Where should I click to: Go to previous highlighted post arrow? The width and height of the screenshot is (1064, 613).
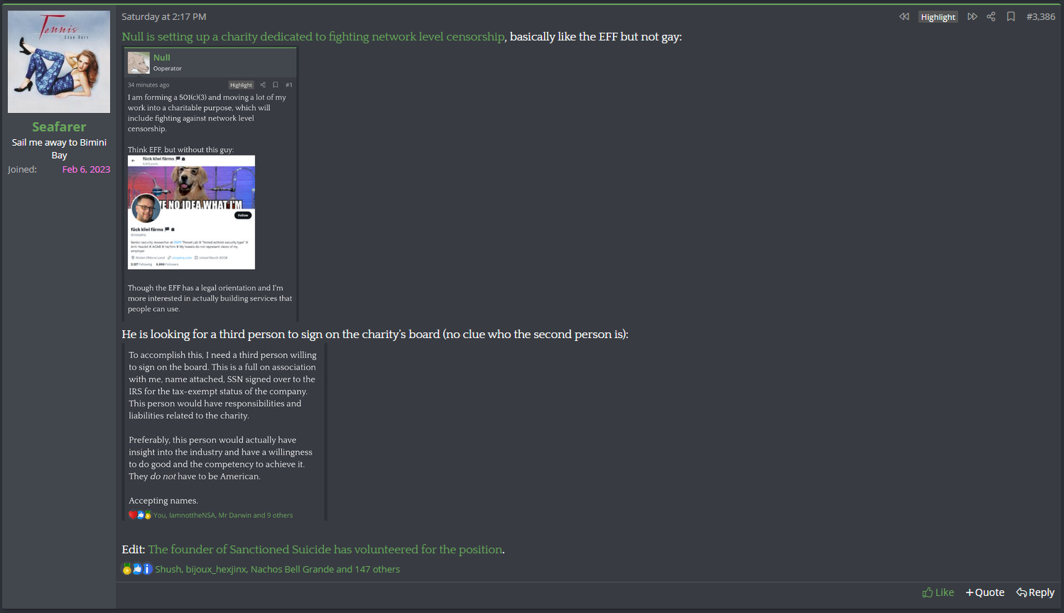click(x=904, y=16)
